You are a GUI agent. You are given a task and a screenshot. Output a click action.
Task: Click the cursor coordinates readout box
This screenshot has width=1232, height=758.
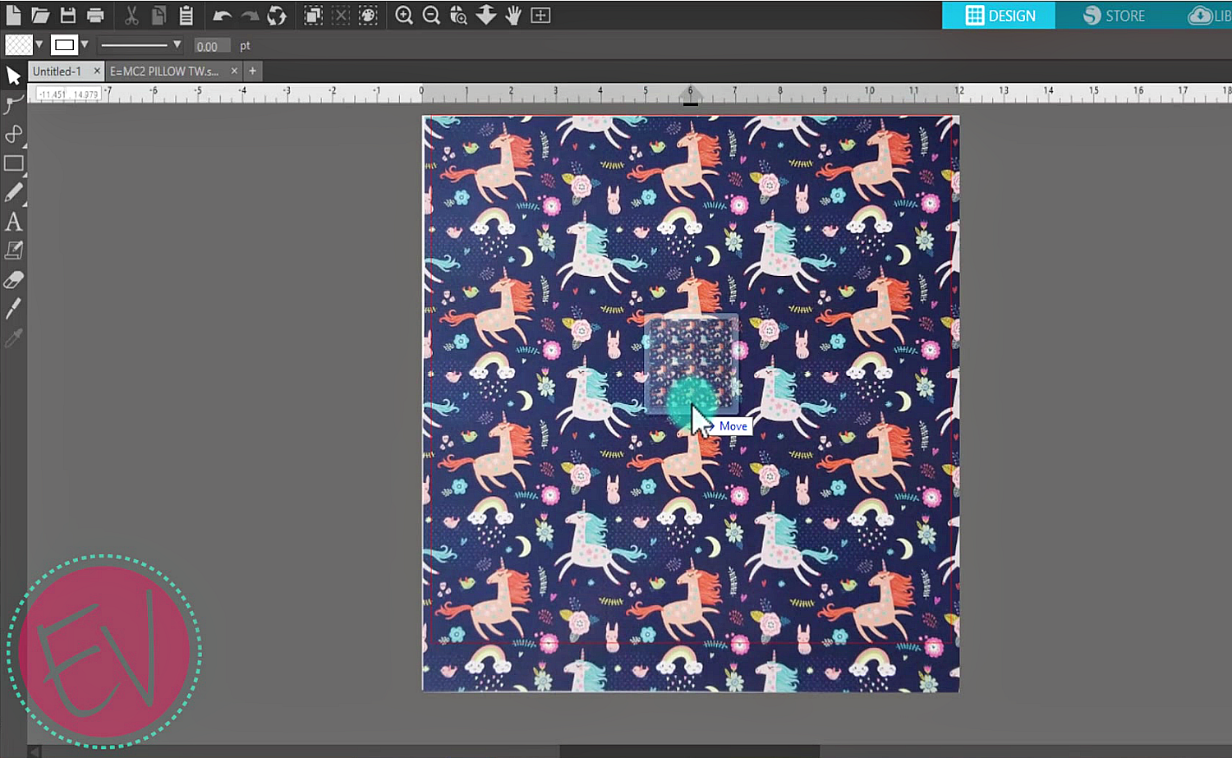point(67,94)
